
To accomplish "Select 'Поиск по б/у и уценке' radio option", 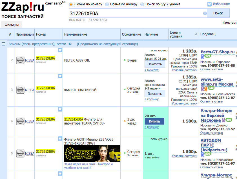I will (142, 4).
